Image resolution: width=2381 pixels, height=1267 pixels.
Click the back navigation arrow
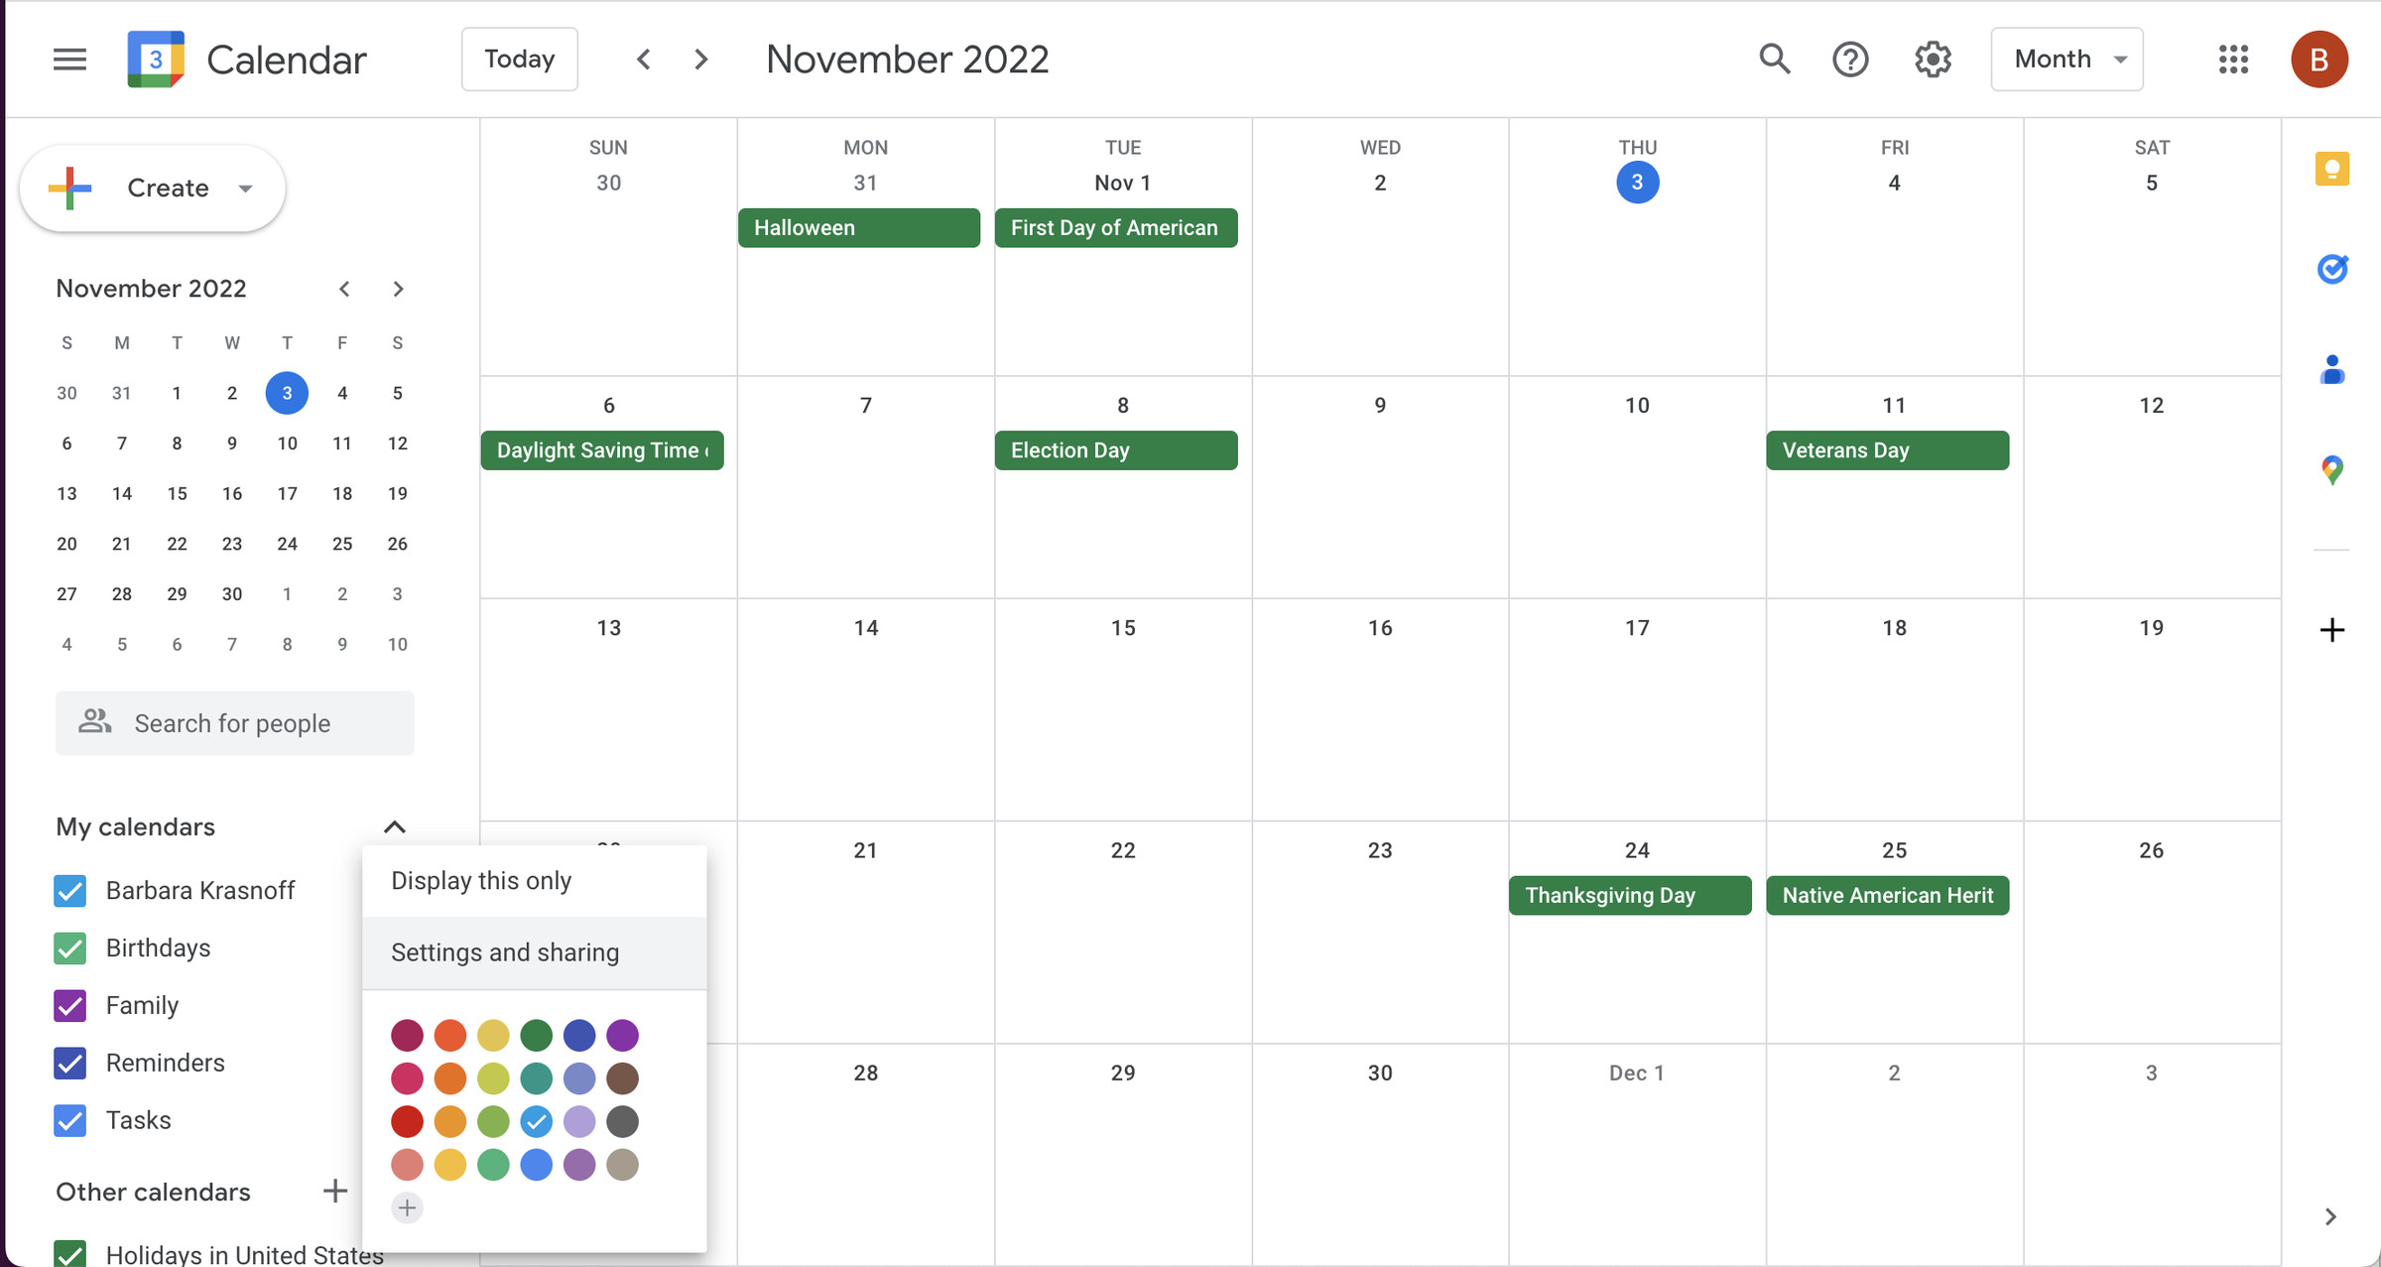point(643,59)
